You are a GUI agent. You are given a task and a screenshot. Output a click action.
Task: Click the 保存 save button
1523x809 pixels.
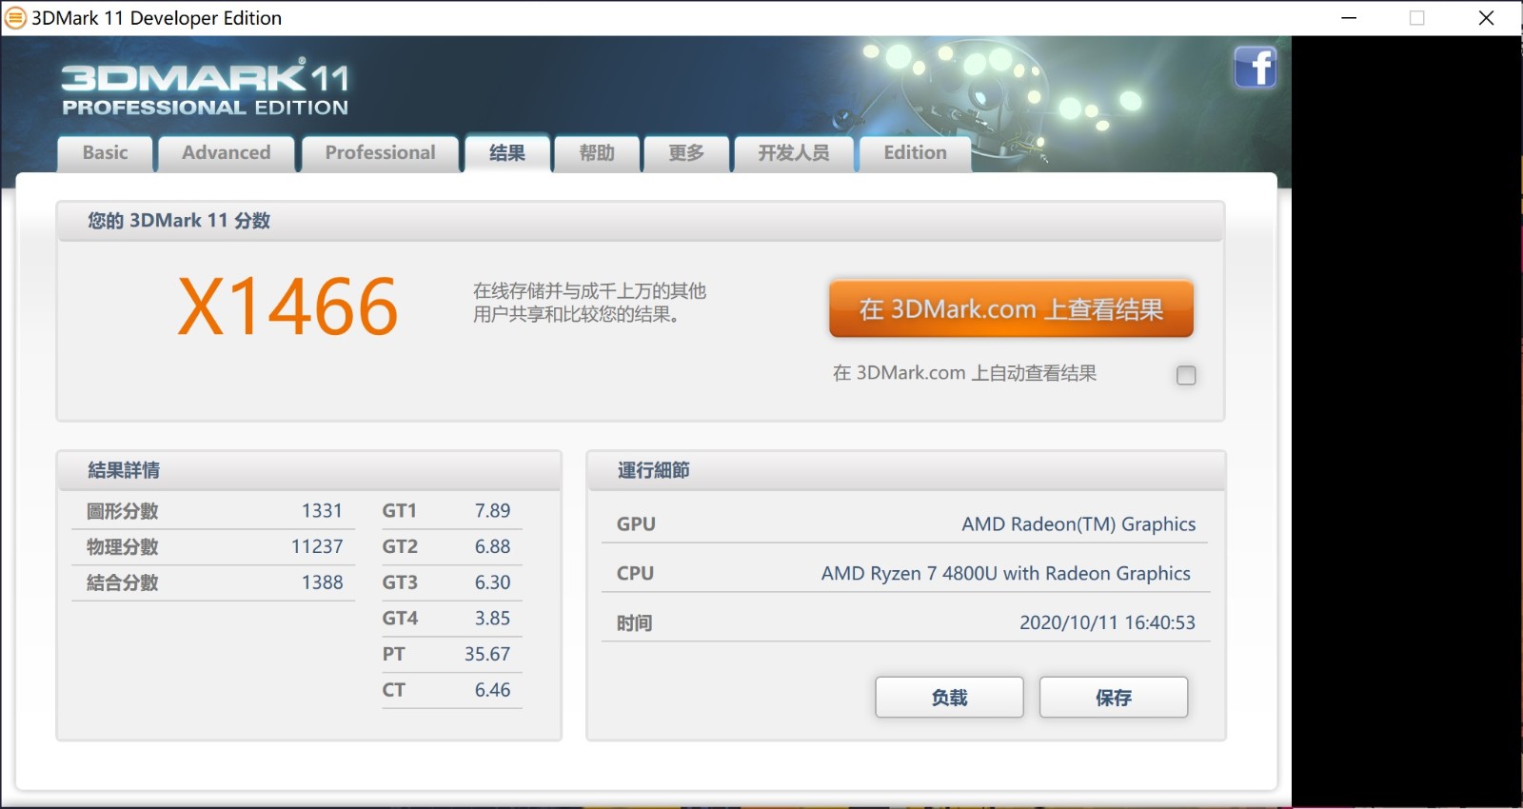point(1114,698)
